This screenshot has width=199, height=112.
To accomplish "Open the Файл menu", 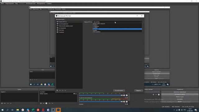I will coord(2,3).
